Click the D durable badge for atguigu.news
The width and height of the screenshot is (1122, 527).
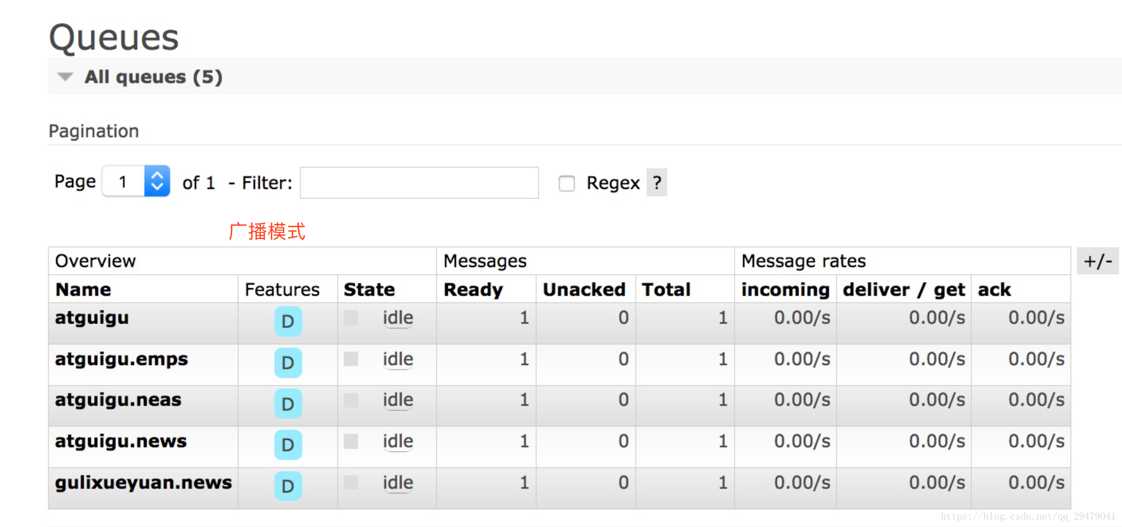[288, 445]
